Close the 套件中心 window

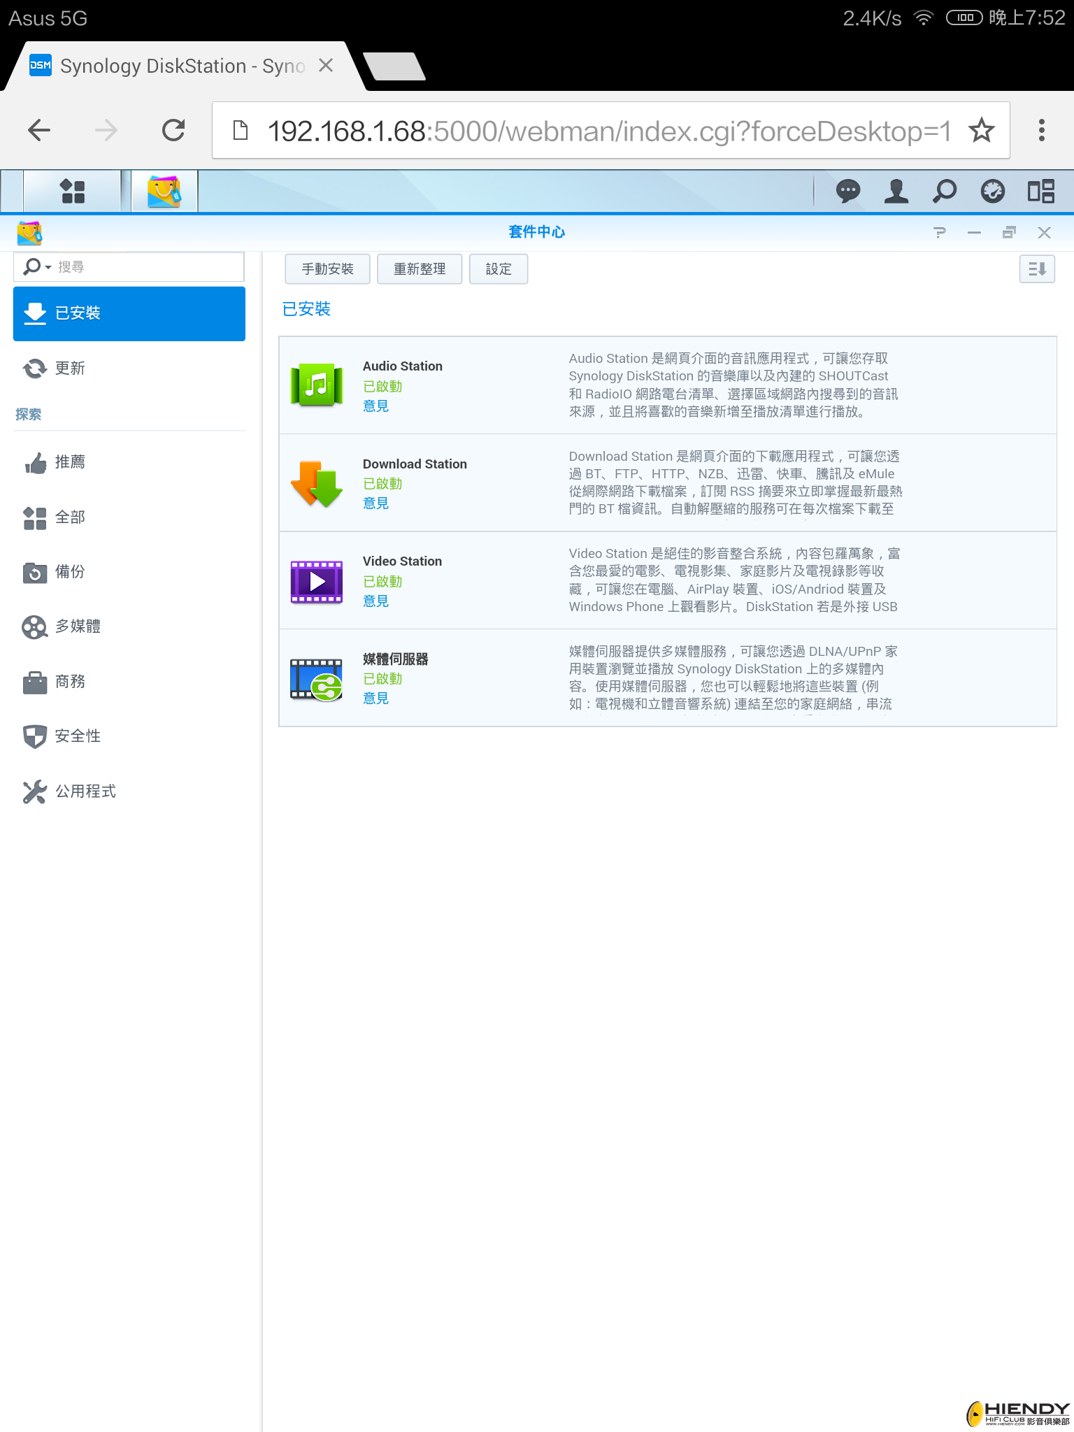1044,232
